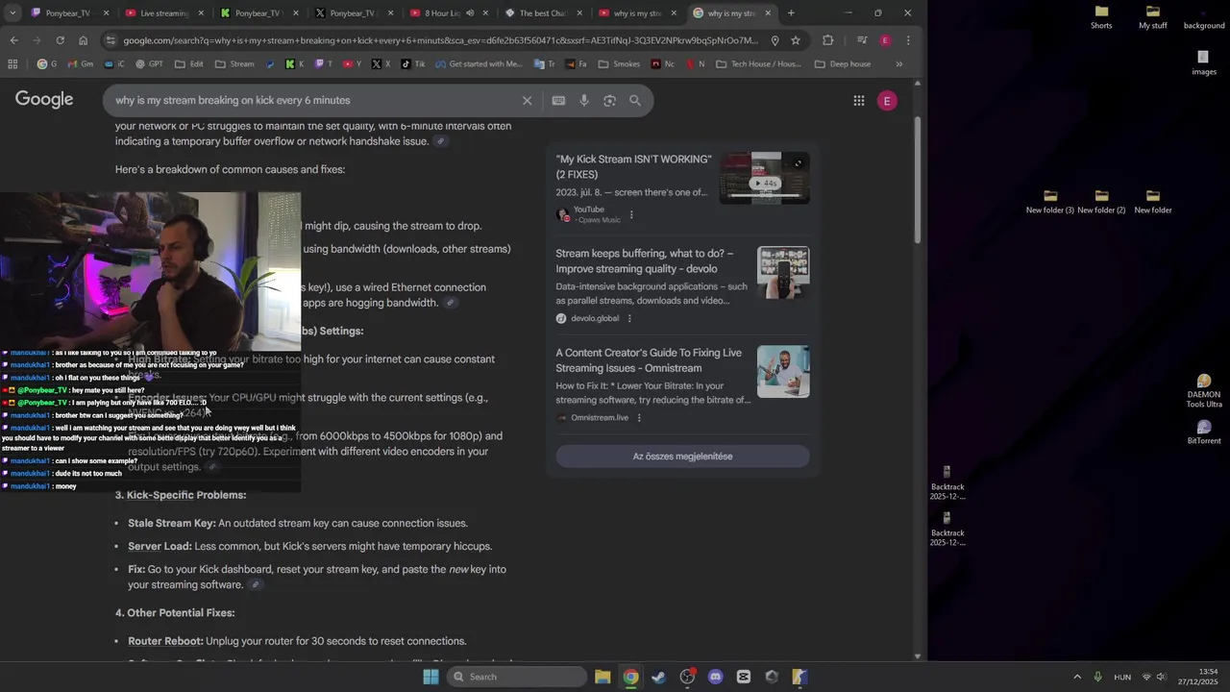Open Chrome home page button
Image resolution: width=1230 pixels, height=692 pixels.
(83, 40)
